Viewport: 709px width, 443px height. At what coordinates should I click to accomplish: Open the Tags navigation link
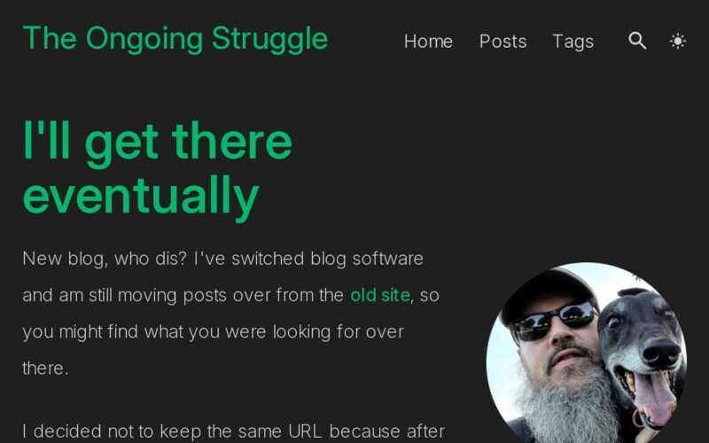[573, 42]
